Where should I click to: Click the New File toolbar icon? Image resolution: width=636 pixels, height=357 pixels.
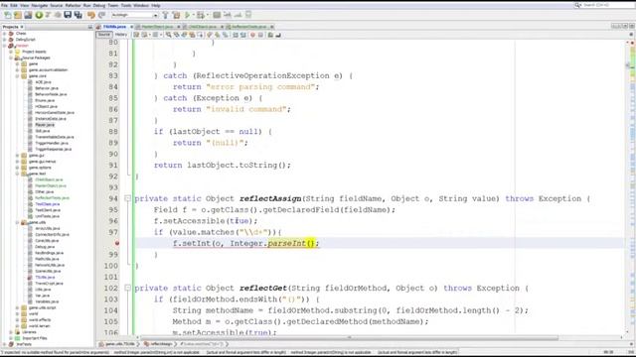click(8, 15)
